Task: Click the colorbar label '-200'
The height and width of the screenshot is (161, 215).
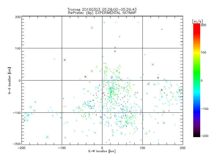Action: pos(205,136)
